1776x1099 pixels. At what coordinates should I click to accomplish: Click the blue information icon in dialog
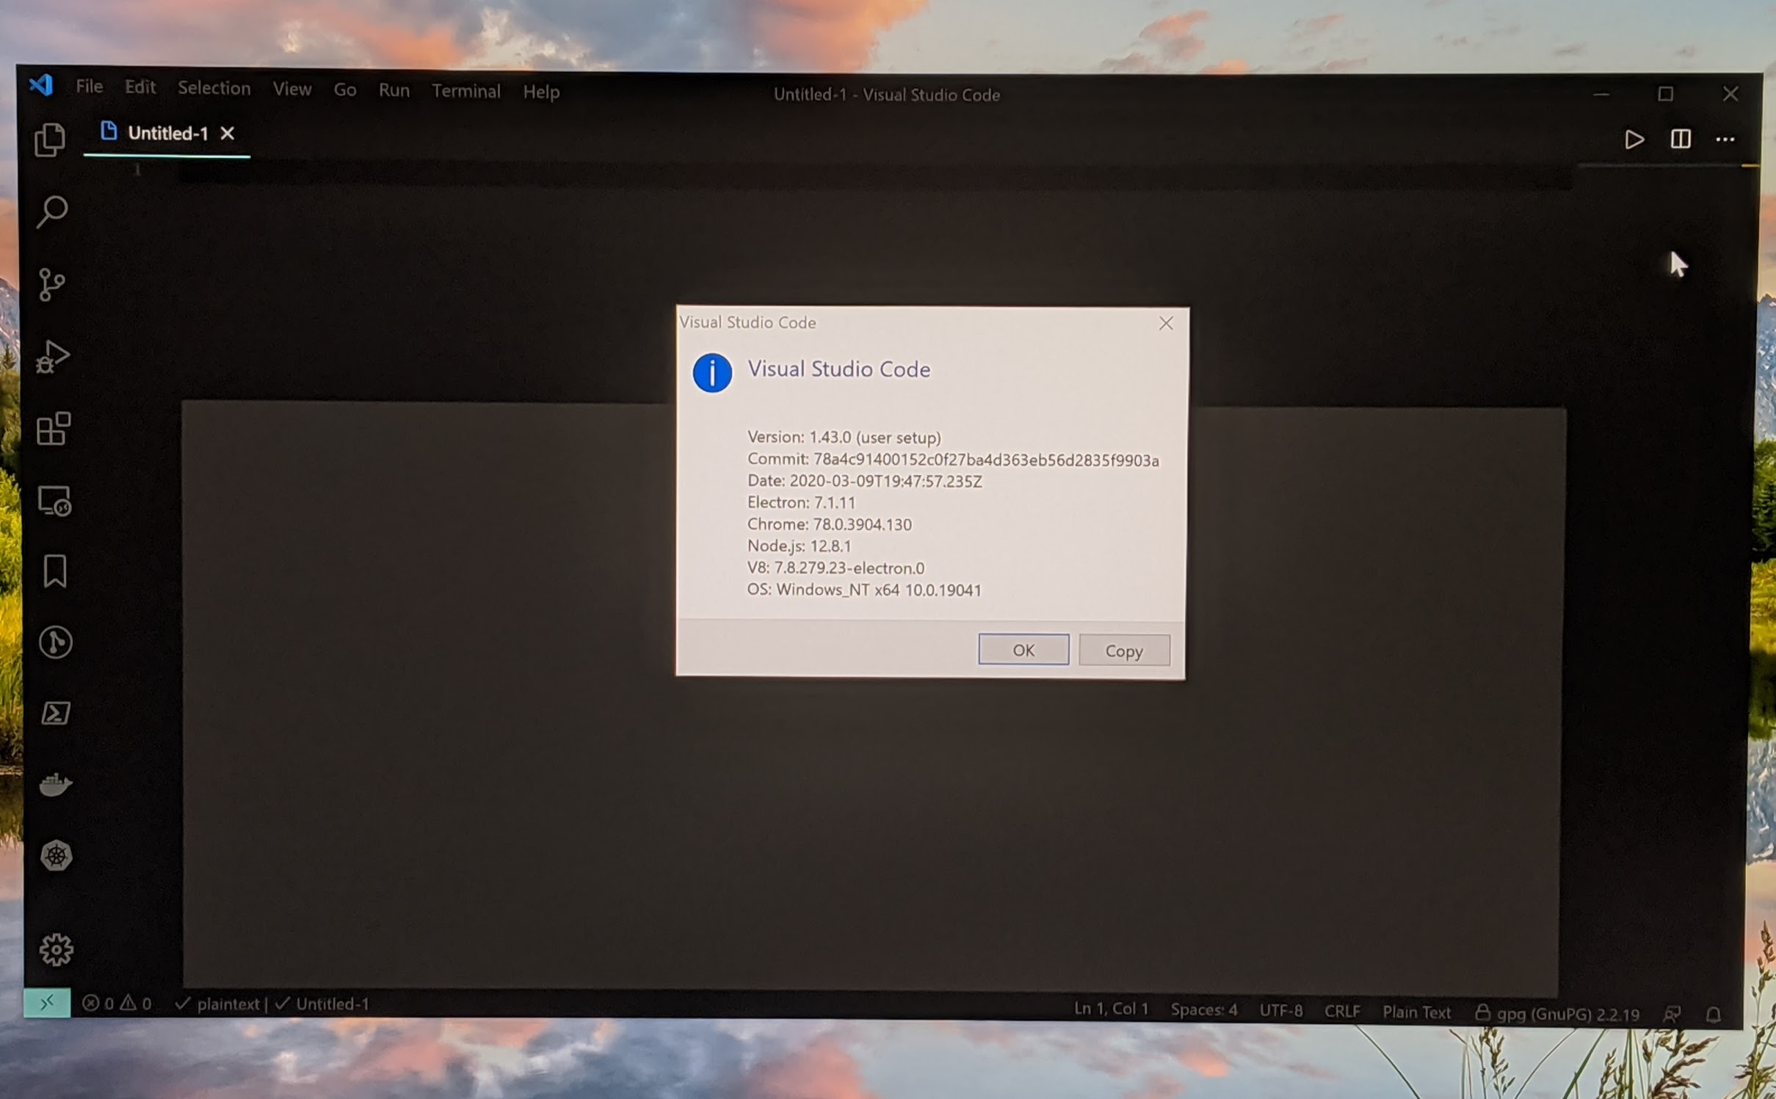point(712,372)
